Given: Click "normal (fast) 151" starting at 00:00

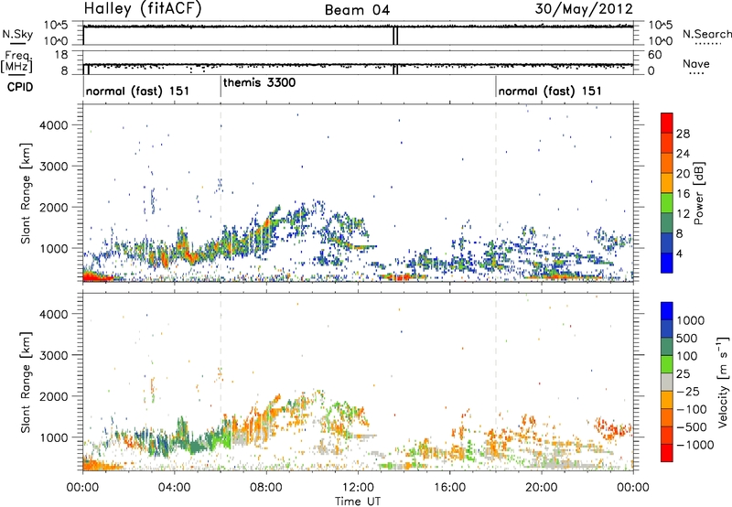Looking at the screenshot, I should click(138, 91).
